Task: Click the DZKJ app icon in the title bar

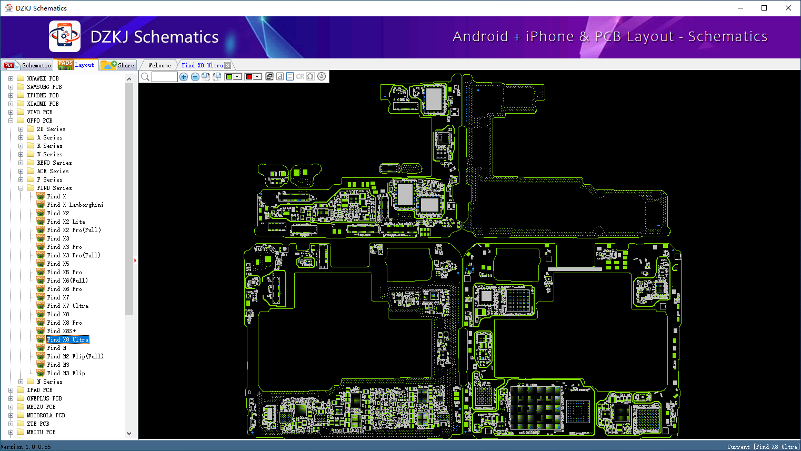Action: click(8, 8)
